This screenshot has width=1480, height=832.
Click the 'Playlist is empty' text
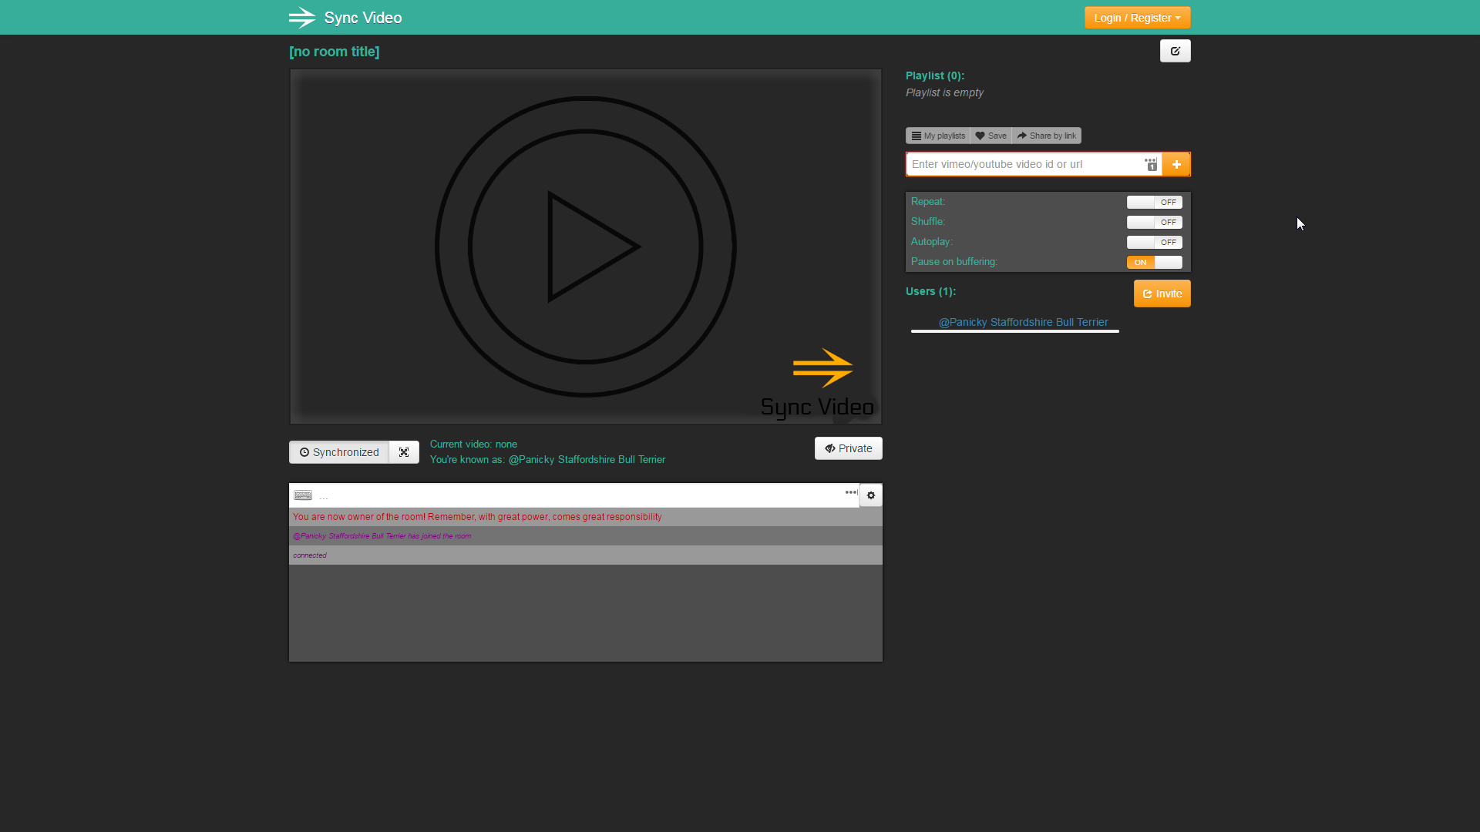click(x=944, y=92)
